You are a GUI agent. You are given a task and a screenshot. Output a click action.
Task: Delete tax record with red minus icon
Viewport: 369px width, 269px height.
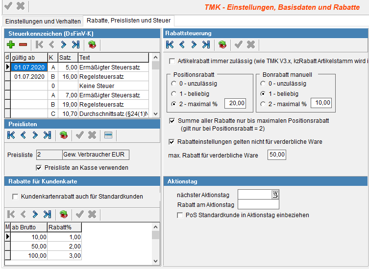point(23,45)
